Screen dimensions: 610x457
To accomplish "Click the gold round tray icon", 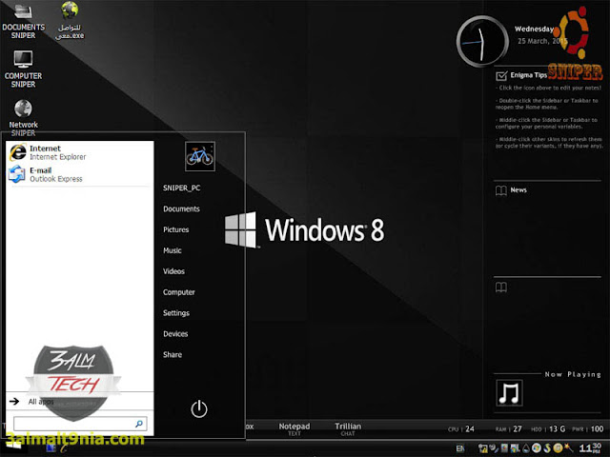I will pos(558,448).
